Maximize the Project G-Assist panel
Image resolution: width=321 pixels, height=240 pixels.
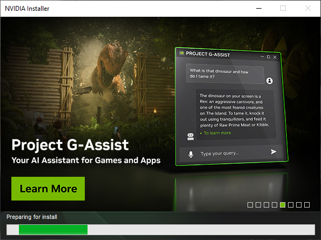(269, 57)
